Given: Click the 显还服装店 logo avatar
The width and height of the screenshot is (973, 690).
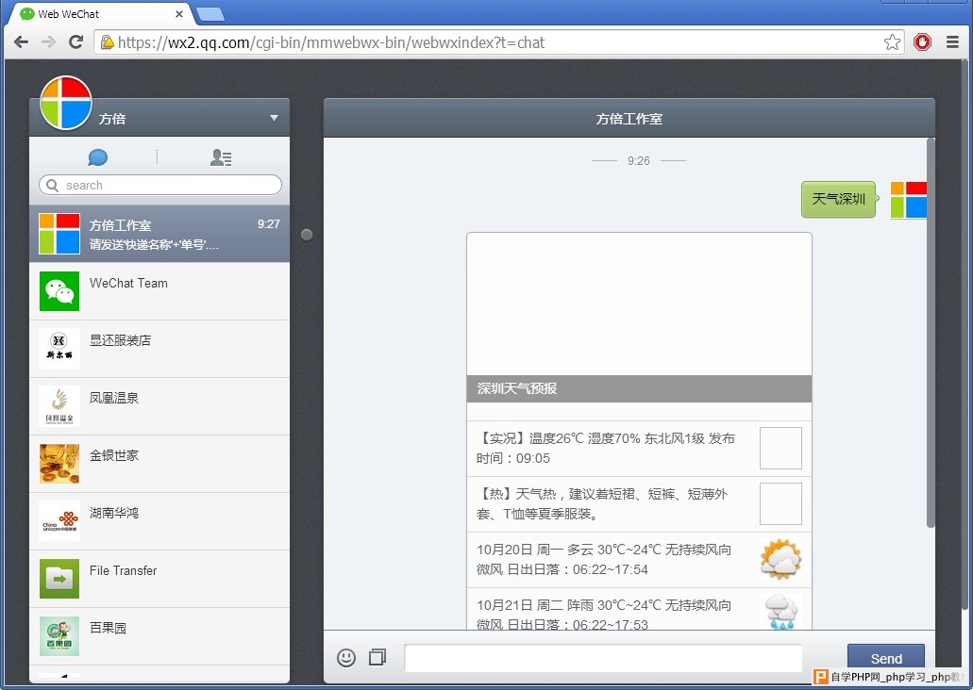Looking at the screenshot, I should click(x=59, y=349).
